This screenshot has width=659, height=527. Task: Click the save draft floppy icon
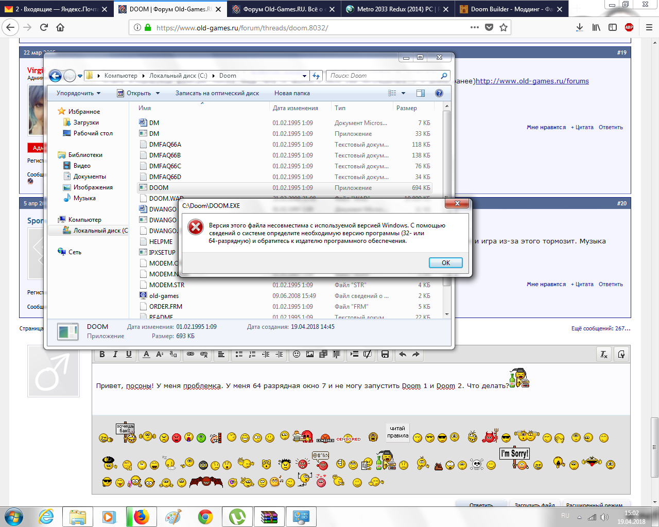[385, 354]
